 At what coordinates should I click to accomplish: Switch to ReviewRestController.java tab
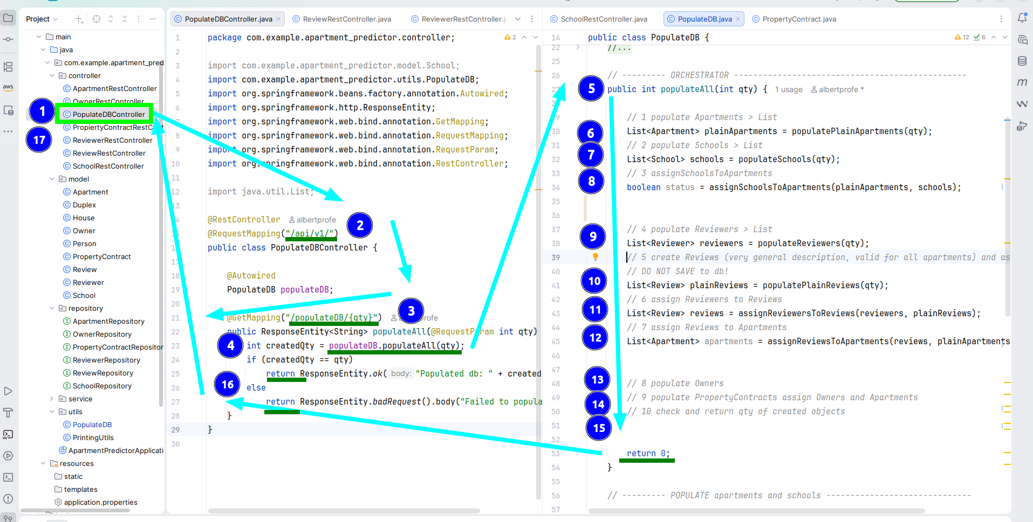(346, 19)
